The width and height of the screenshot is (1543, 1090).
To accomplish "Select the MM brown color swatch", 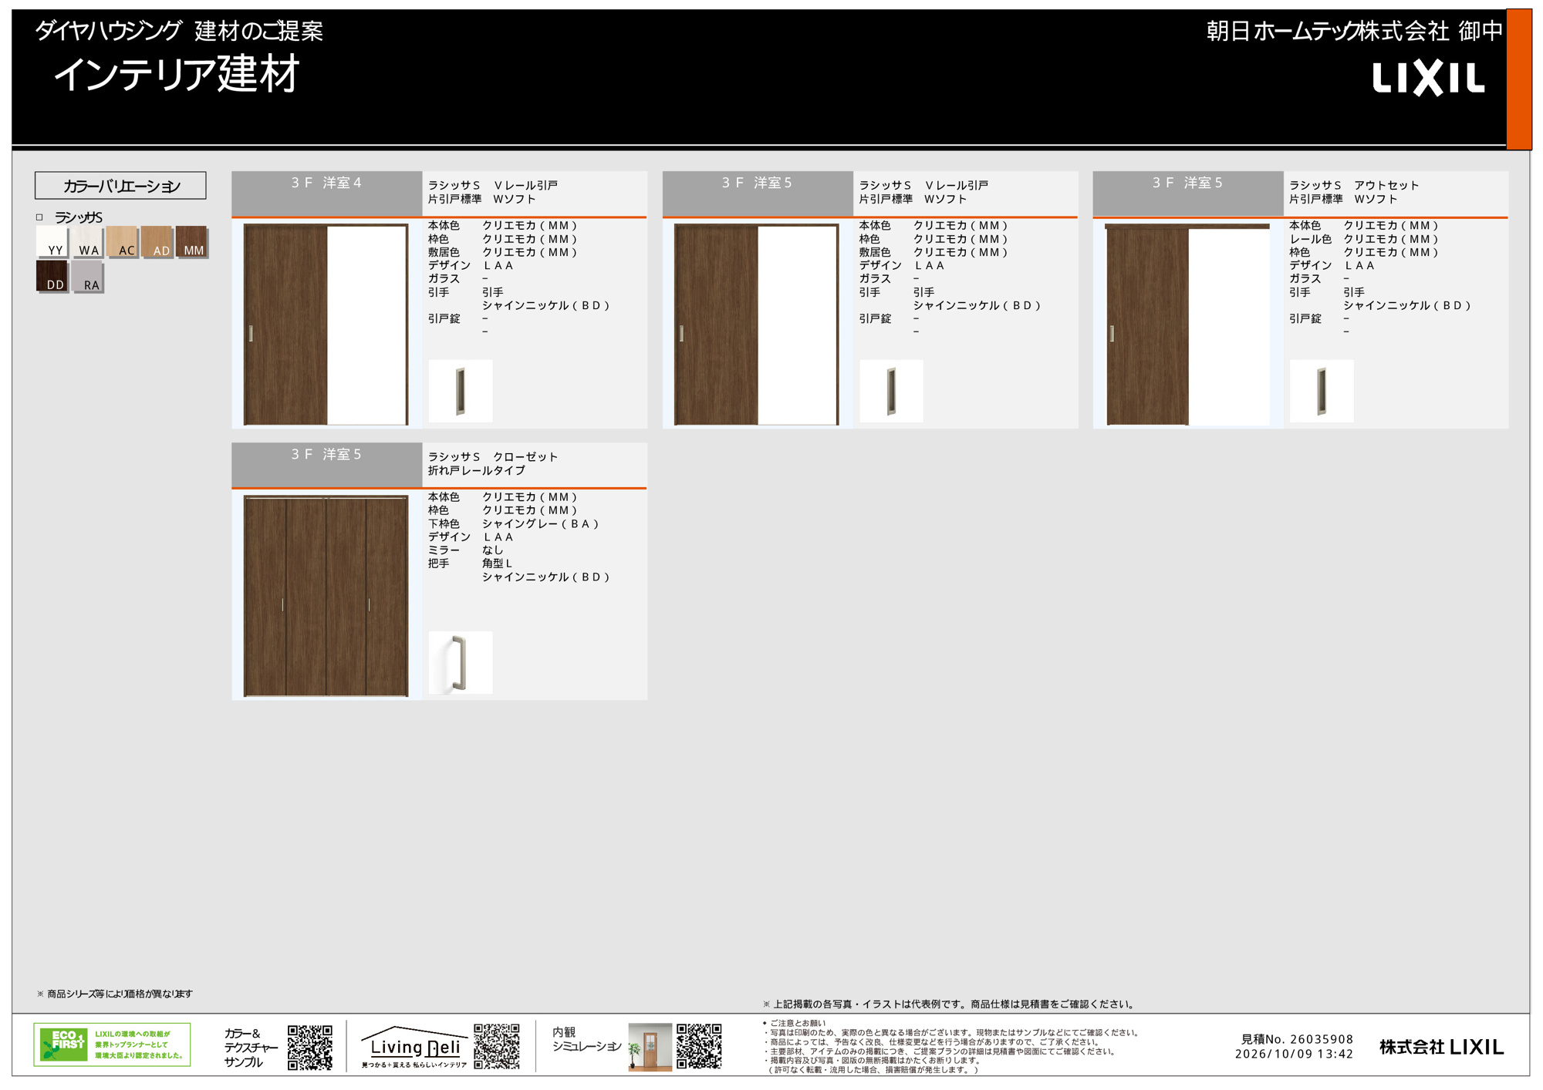I will coord(191,242).
